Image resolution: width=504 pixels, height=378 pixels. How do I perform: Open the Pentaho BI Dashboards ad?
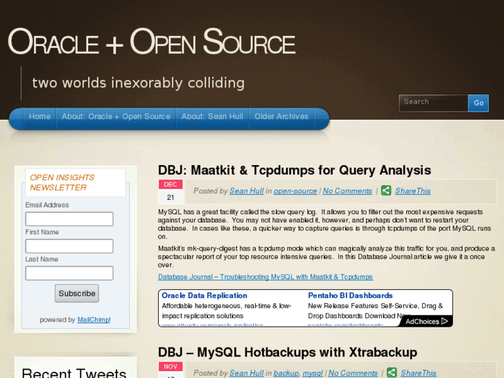pos(350,295)
